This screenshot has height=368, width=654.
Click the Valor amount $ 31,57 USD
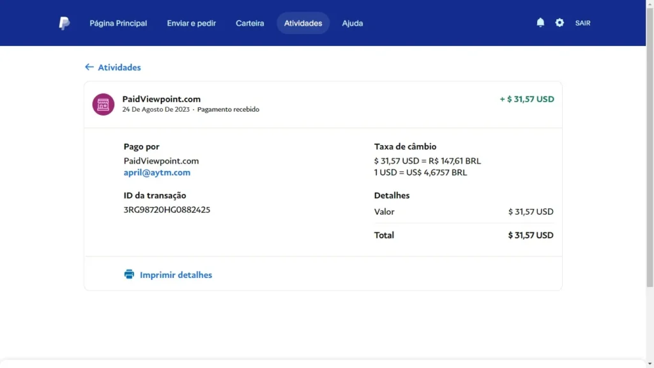pyautogui.click(x=531, y=211)
